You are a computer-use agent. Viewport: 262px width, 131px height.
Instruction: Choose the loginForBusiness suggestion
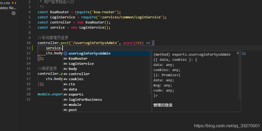107,100
